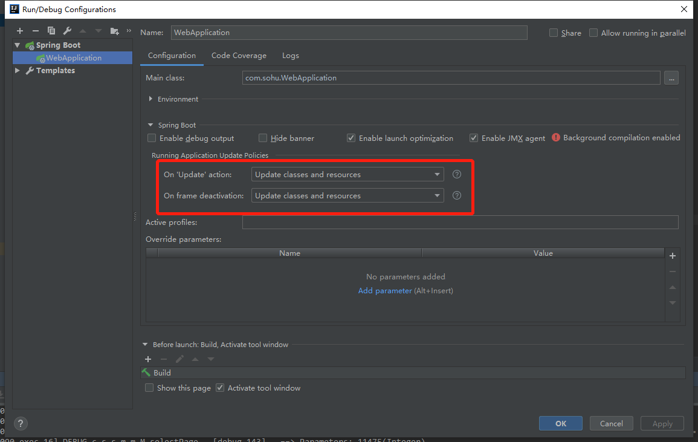Collapse the Spring Boot settings section
The height and width of the screenshot is (442, 698).
150,125
